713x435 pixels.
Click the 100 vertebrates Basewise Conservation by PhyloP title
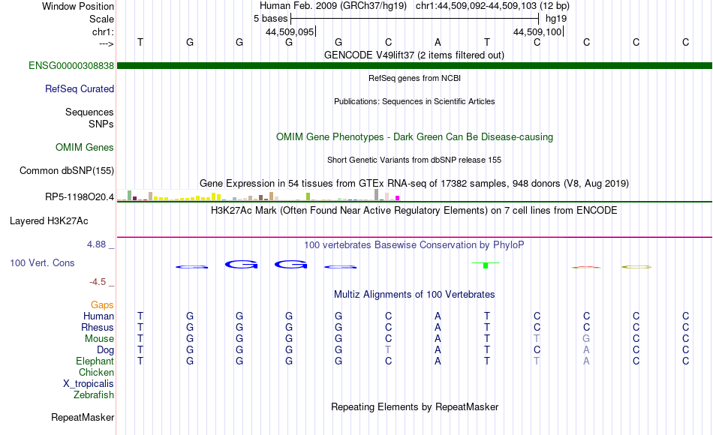pyautogui.click(x=414, y=245)
